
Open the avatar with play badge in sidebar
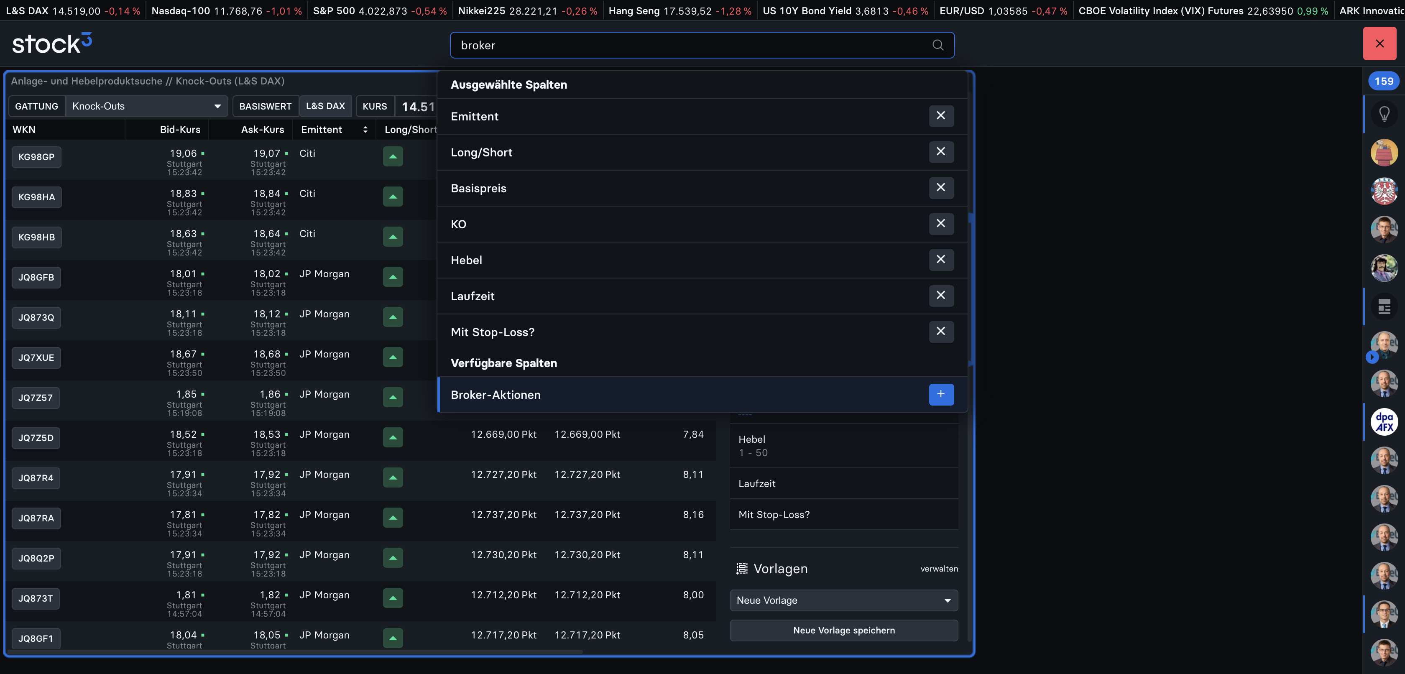pos(1384,345)
